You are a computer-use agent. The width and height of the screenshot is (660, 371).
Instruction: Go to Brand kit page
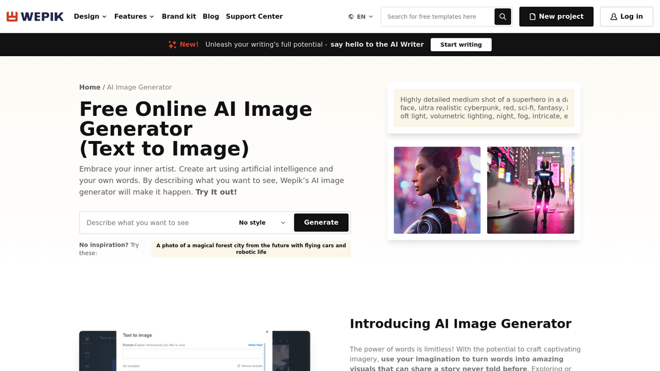(x=178, y=16)
